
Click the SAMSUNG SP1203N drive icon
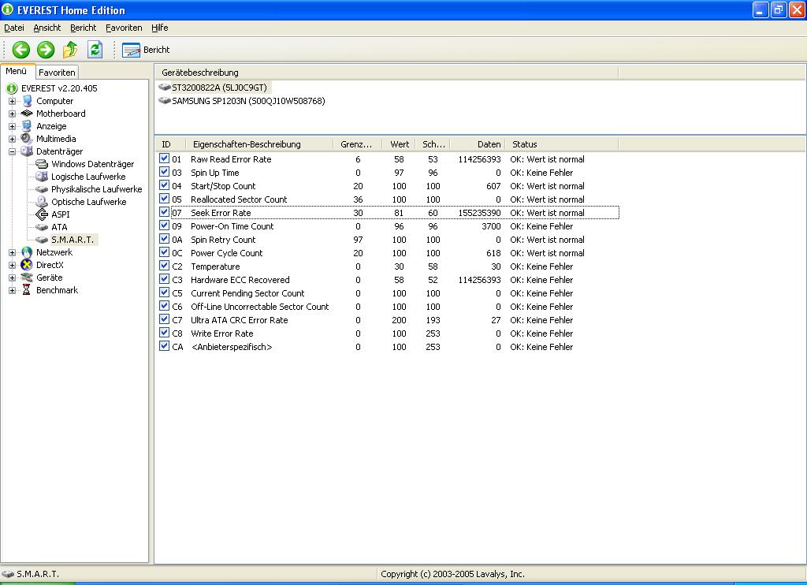tap(165, 100)
